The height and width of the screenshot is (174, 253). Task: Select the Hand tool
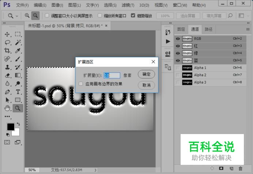tap(7, 108)
